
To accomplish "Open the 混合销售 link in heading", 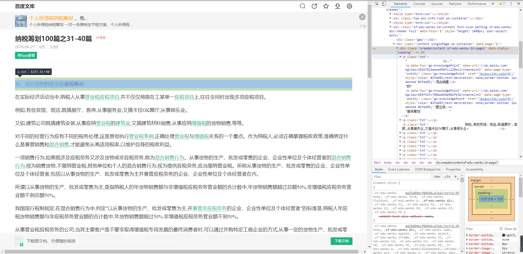I will coord(35,84).
